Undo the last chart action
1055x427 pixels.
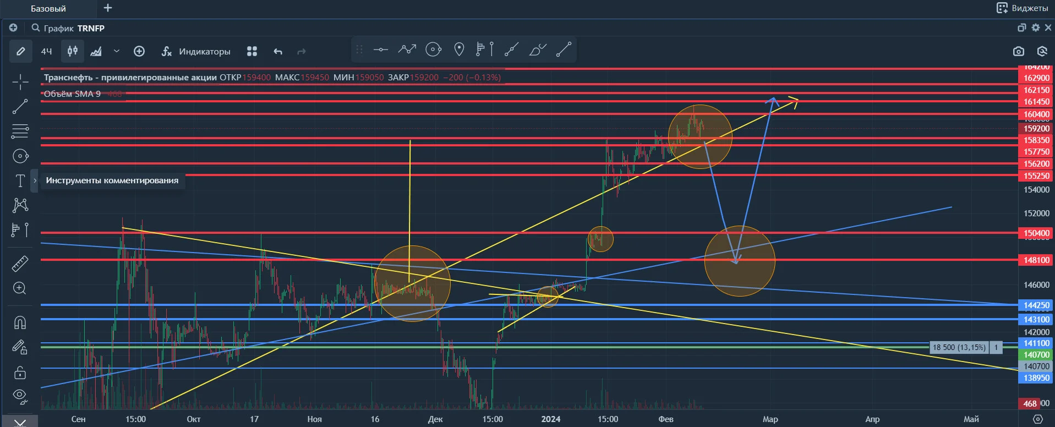(278, 51)
